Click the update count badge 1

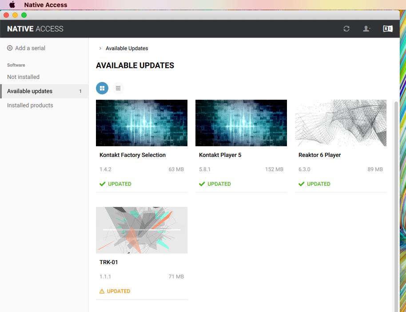coord(80,91)
